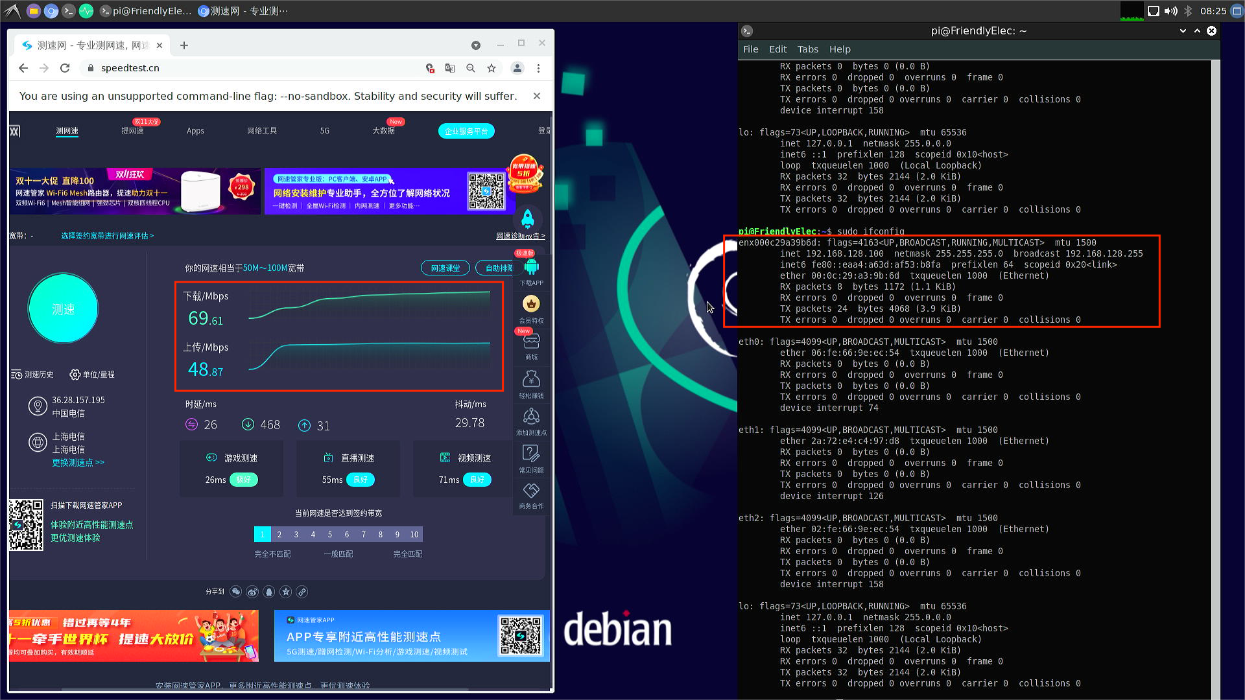Open the File menu in the terminal
This screenshot has height=700, width=1245.
750,49
